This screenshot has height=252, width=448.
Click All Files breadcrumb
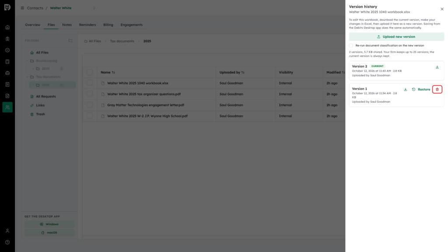pos(93,41)
